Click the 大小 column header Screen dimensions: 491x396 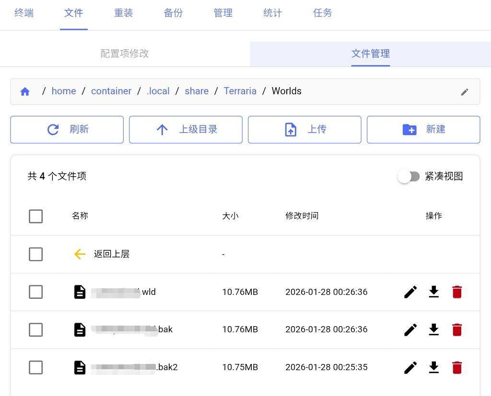coord(230,216)
